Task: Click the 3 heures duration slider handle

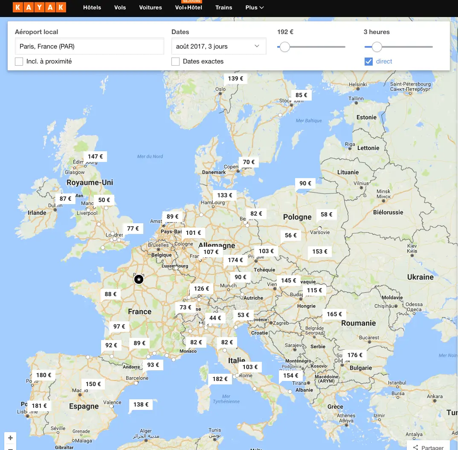Action: click(377, 47)
